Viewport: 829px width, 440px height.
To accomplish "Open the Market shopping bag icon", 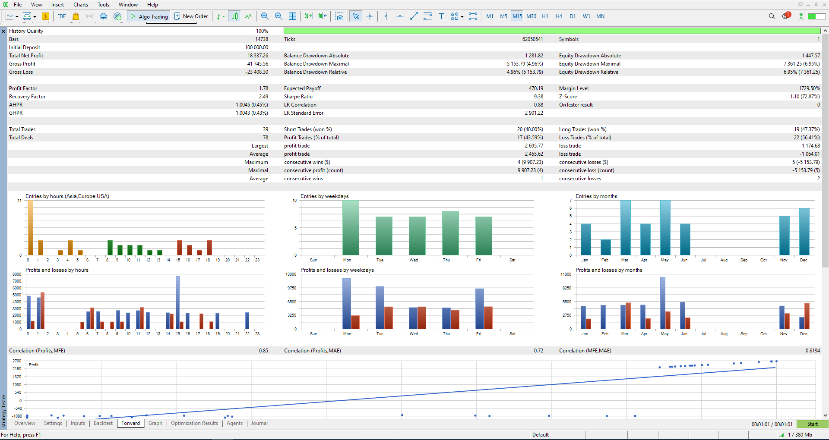I will pos(76,16).
